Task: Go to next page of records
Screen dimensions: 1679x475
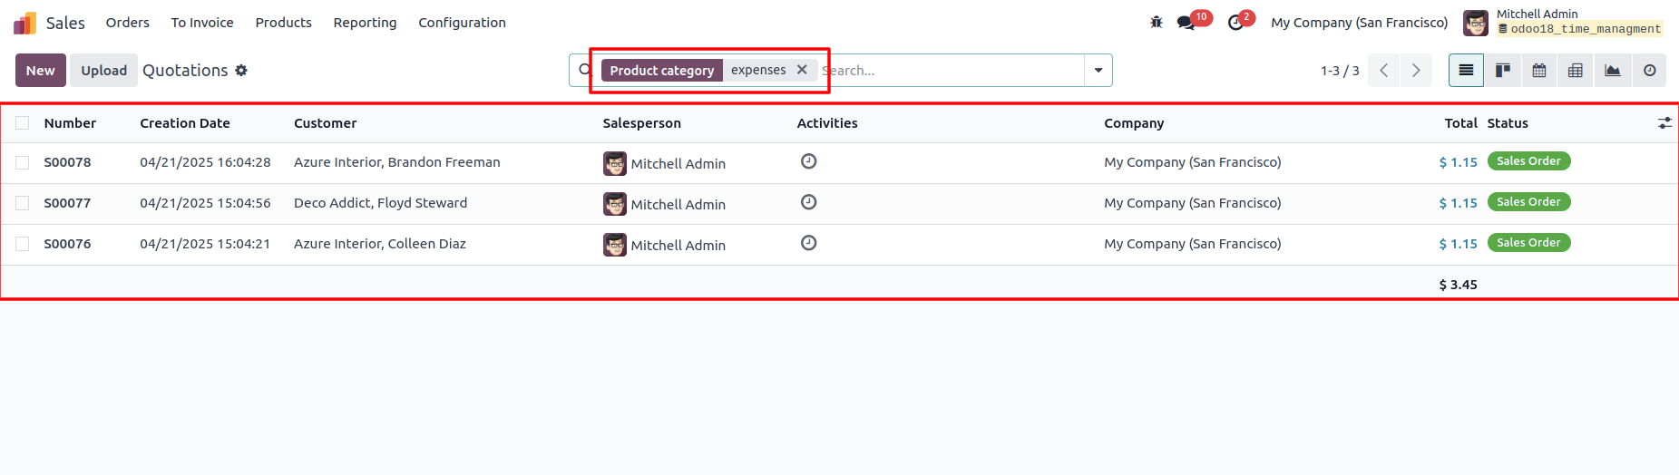Action: click(1416, 71)
